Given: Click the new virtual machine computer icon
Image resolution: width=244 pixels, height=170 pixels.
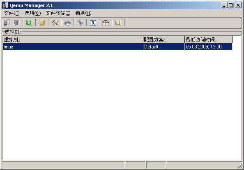Looking at the screenshot, I should point(7,23).
